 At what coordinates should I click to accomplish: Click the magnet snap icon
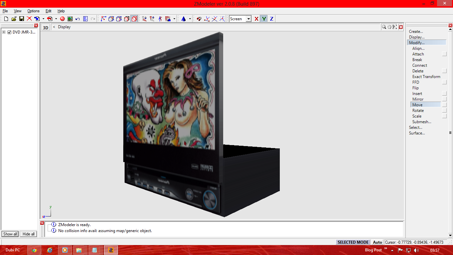tap(199, 19)
